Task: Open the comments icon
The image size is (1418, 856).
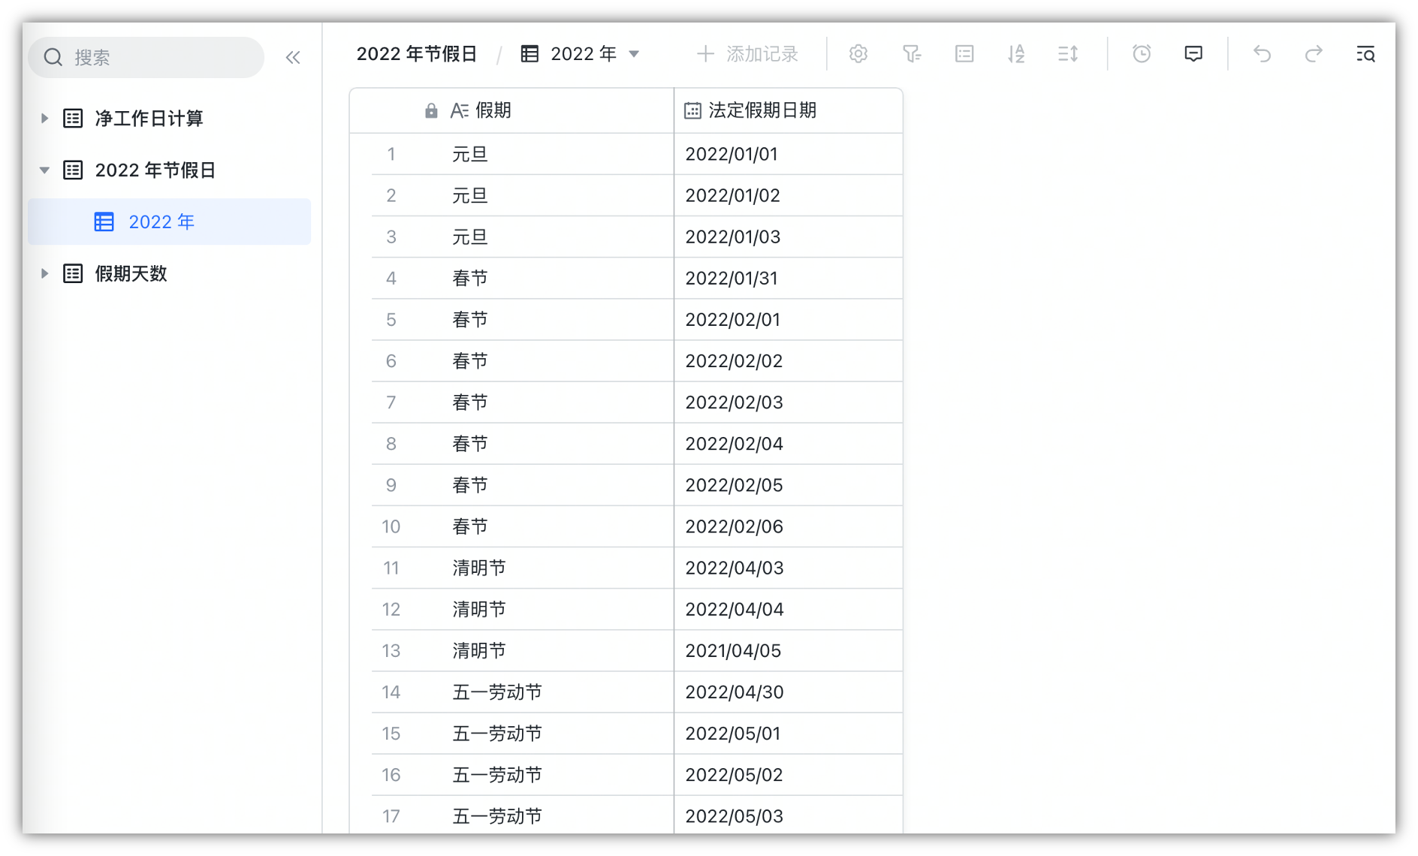Action: coord(1193,53)
